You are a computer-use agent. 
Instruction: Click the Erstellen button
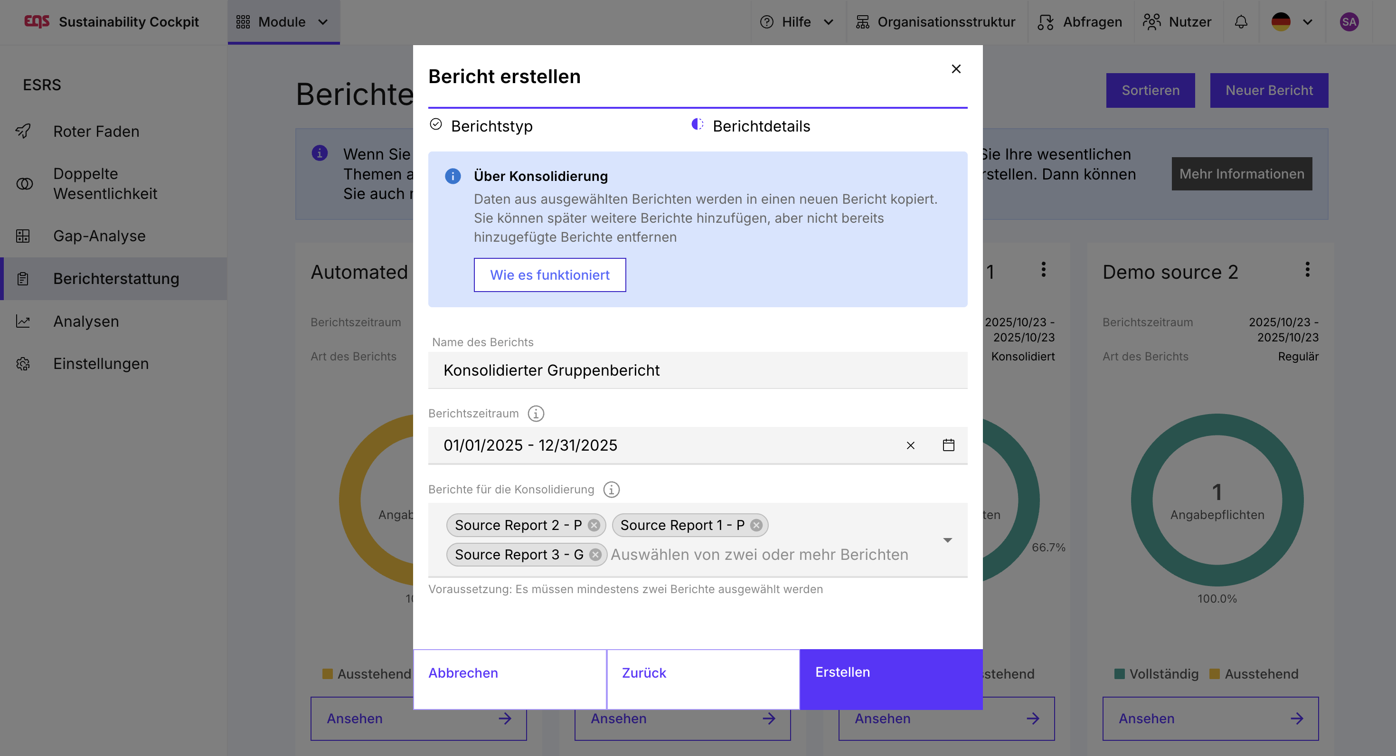pyautogui.click(x=890, y=672)
